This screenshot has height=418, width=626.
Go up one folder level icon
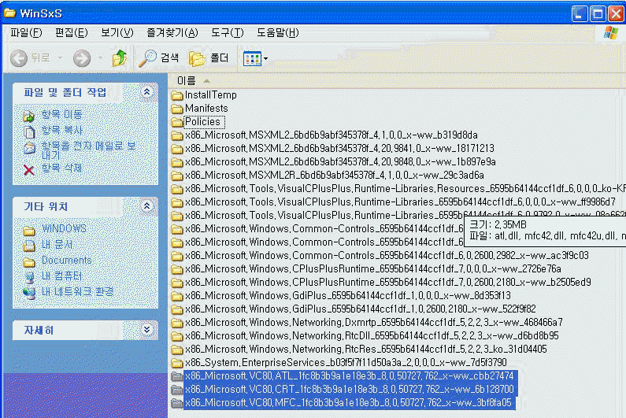coord(119,58)
